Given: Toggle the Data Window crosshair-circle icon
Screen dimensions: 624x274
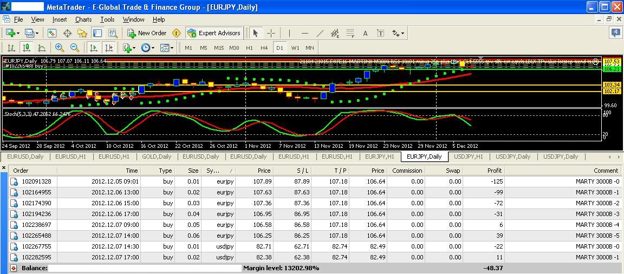Looking at the screenshot, I should click(x=67, y=33).
